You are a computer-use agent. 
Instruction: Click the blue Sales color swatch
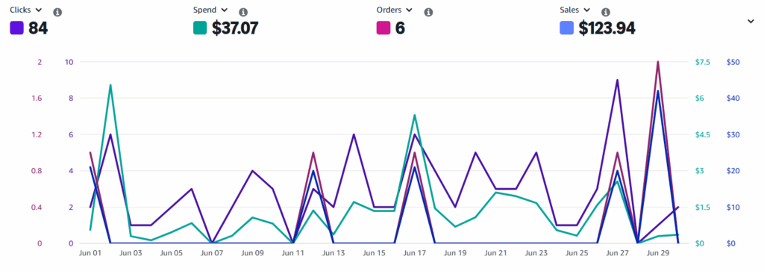[x=567, y=28]
